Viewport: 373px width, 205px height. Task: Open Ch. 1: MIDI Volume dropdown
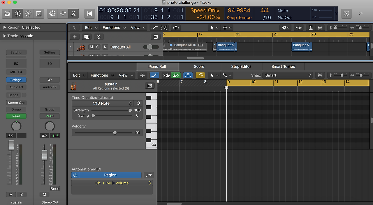112,183
